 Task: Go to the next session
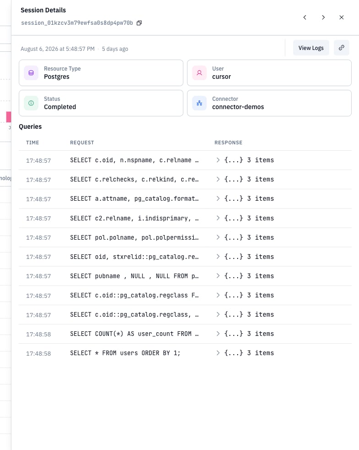click(323, 17)
